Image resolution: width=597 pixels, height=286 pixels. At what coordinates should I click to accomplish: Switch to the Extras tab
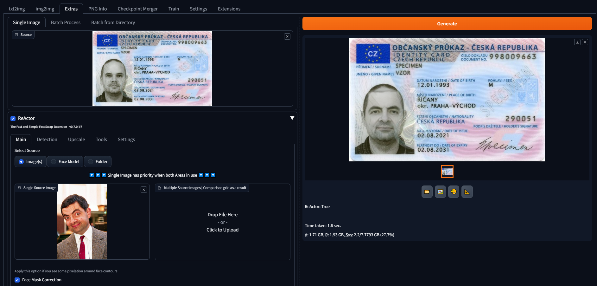pos(71,9)
